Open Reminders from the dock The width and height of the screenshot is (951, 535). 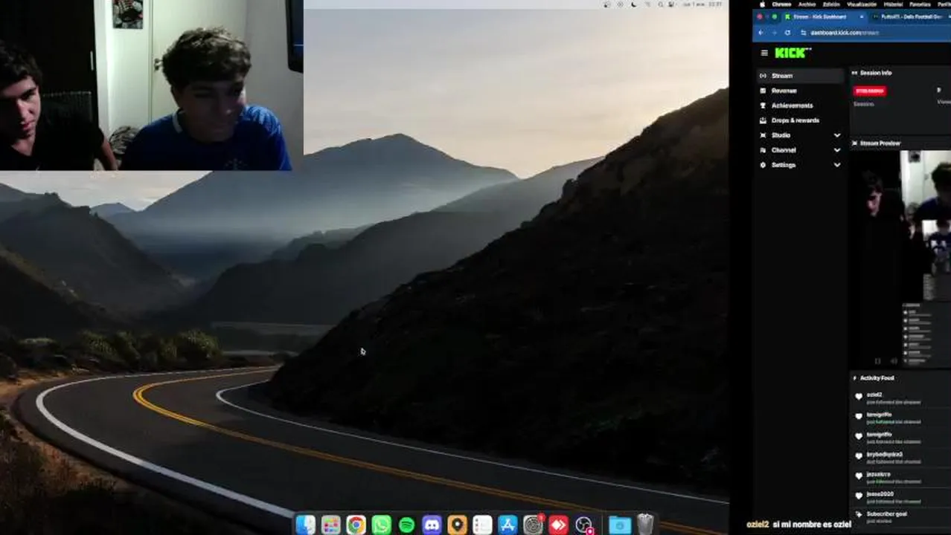point(482,525)
